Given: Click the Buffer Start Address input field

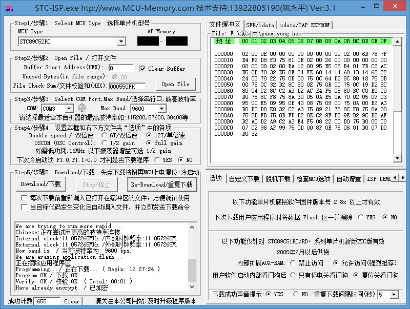Looking at the screenshot, I should coord(121,68).
